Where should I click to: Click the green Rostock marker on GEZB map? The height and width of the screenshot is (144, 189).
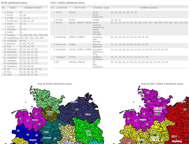(x=74, y=104)
